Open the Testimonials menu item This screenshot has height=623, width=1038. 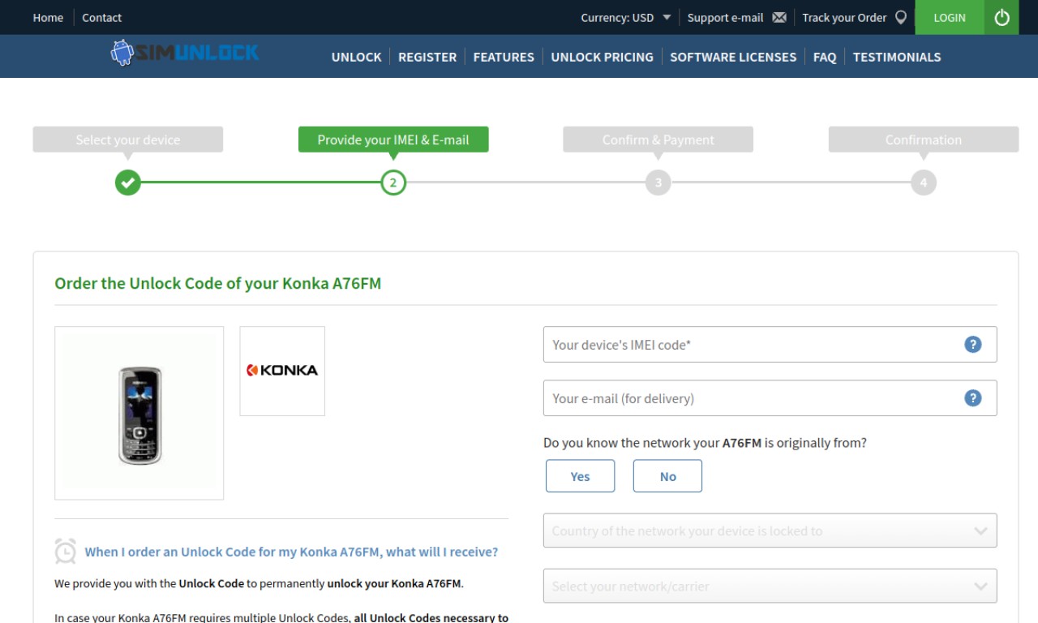[897, 57]
